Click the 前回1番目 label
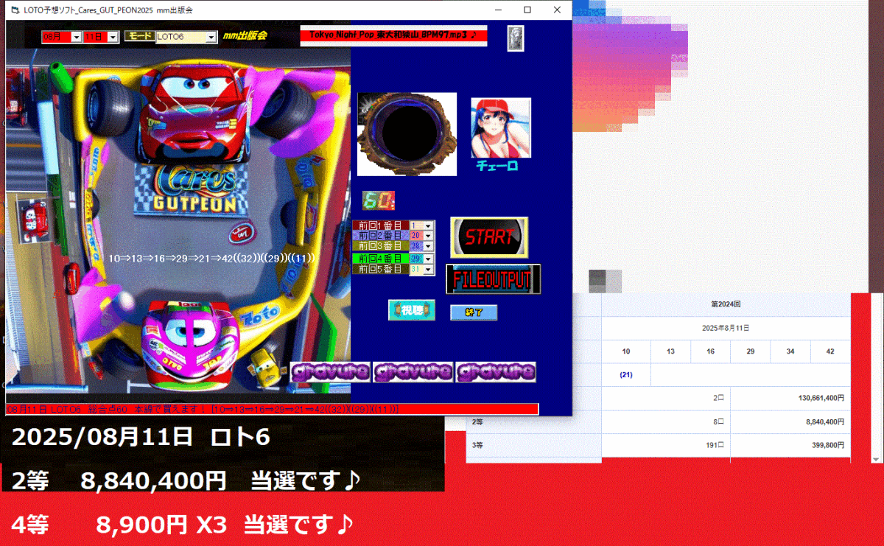Viewport: 884px width, 546px height. pos(381,225)
